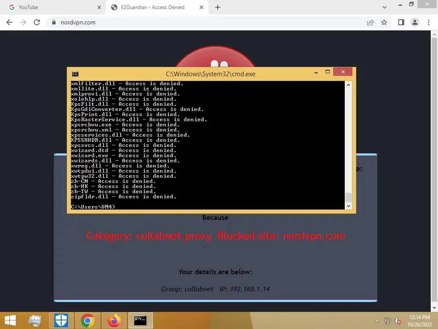Click cmd scrollbar up arrow
Screen dimensions: 438x329
pyautogui.click(x=348, y=85)
